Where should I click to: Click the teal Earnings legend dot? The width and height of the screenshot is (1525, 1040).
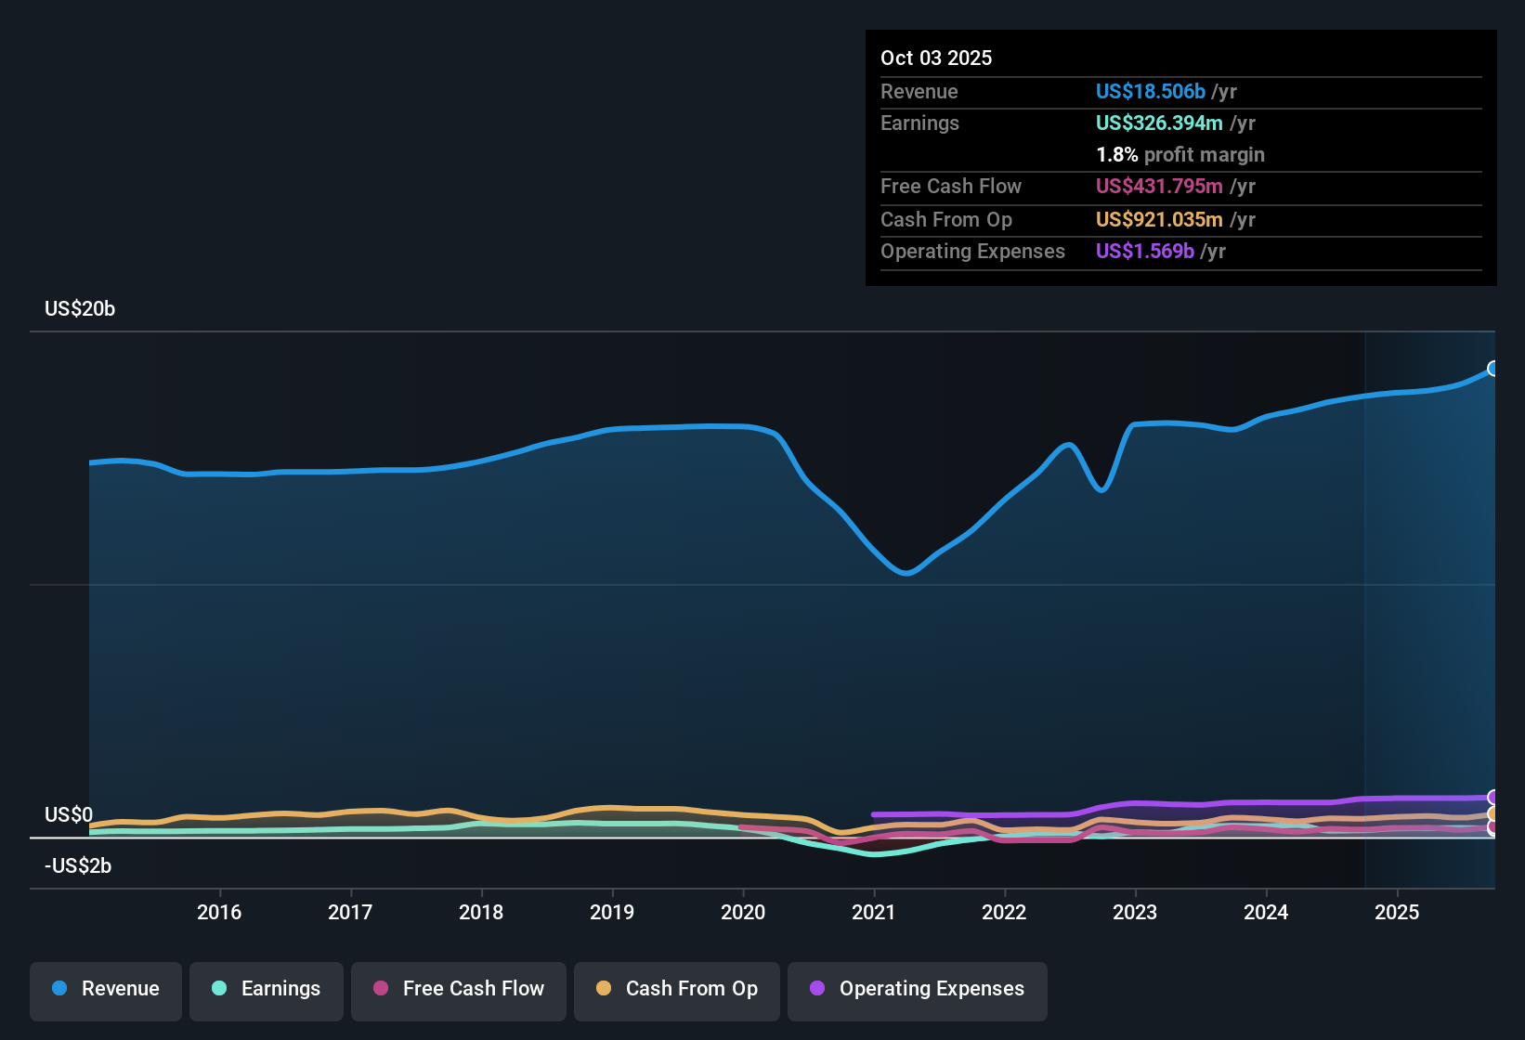[219, 989]
